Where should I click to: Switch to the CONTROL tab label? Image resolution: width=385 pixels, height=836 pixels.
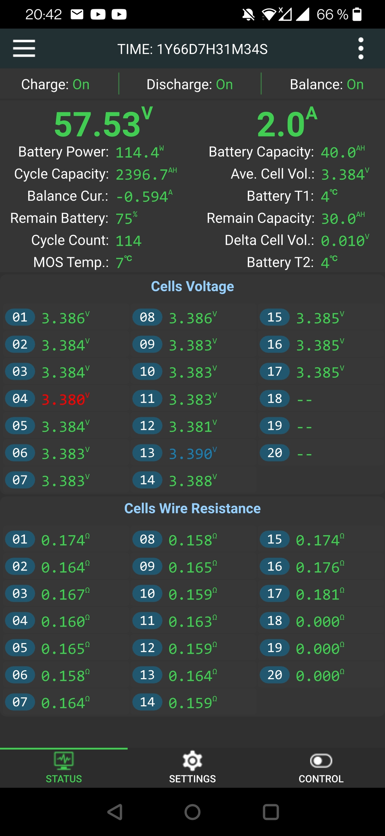pyautogui.click(x=321, y=779)
